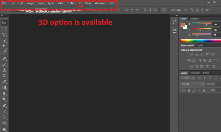Open the Normal blend mode dropdown
The image size is (221, 132).
coord(192,84)
